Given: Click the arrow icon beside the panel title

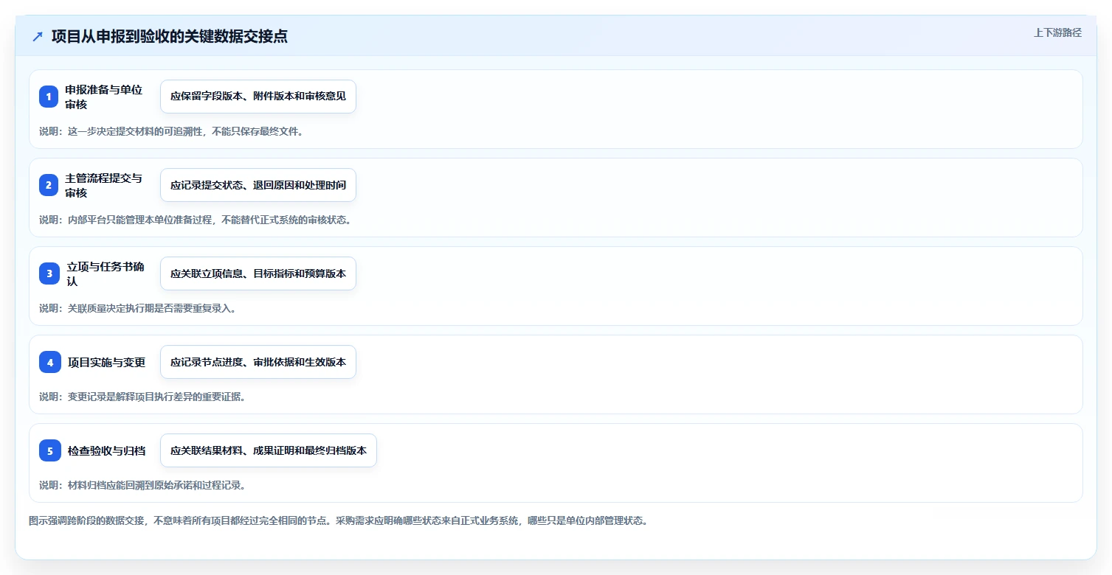Looking at the screenshot, I should pos(38,37).
